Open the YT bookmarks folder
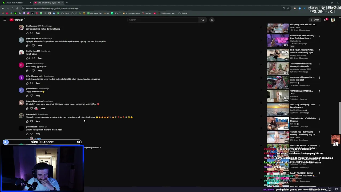The width and height of the screenshot is (341, 192). coord(74,13)
